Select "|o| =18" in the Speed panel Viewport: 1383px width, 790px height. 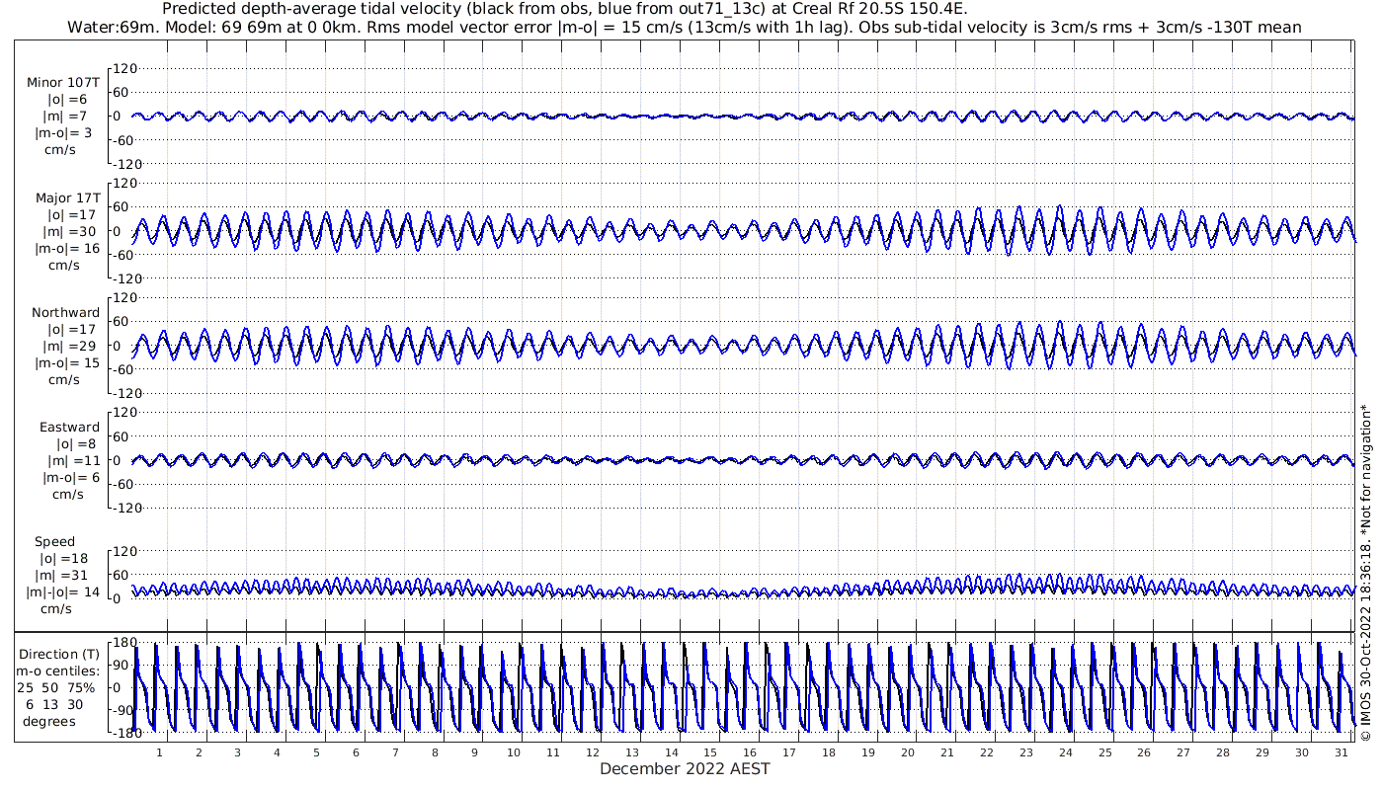click(x=64, y=559)
